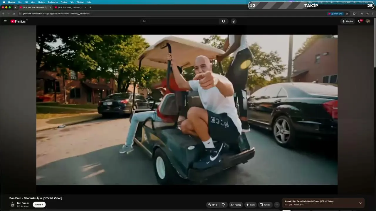Click the Mix - Şam - Alkol playlist text
The height and width of the screenshot is (211, 376).
coord(294,205)
